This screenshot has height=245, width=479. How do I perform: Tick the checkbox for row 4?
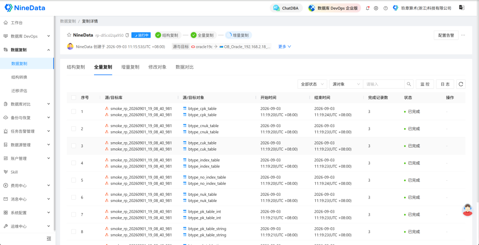[74, 163]
